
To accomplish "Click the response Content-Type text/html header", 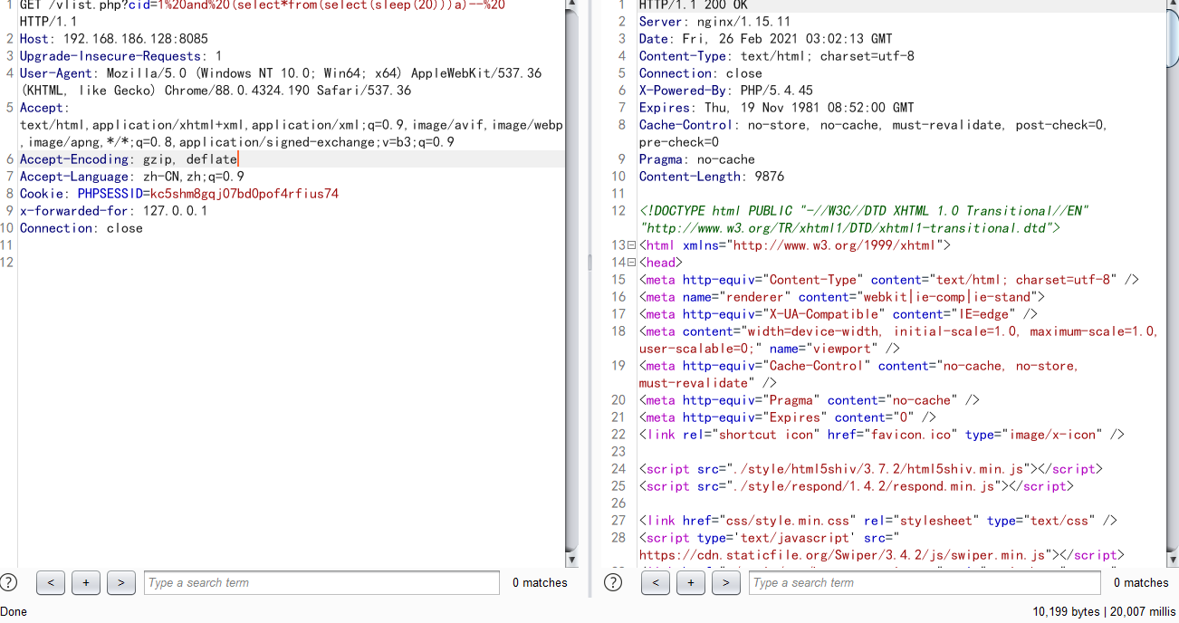I will tap(777, 56).
